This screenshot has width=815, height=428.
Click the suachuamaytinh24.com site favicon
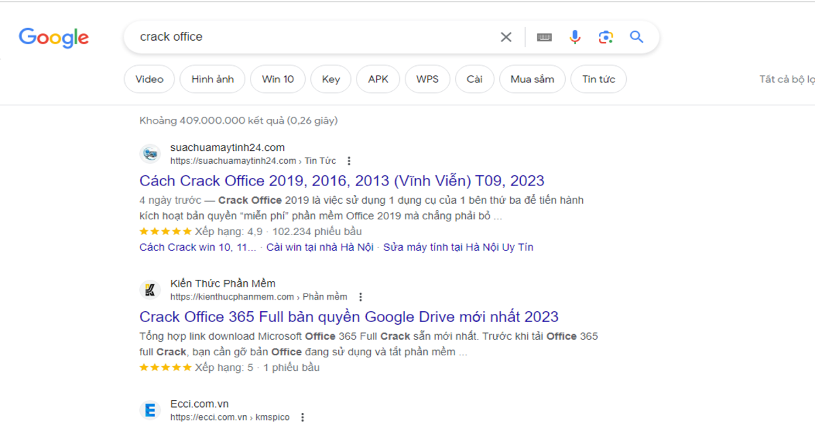pos(150,154)
